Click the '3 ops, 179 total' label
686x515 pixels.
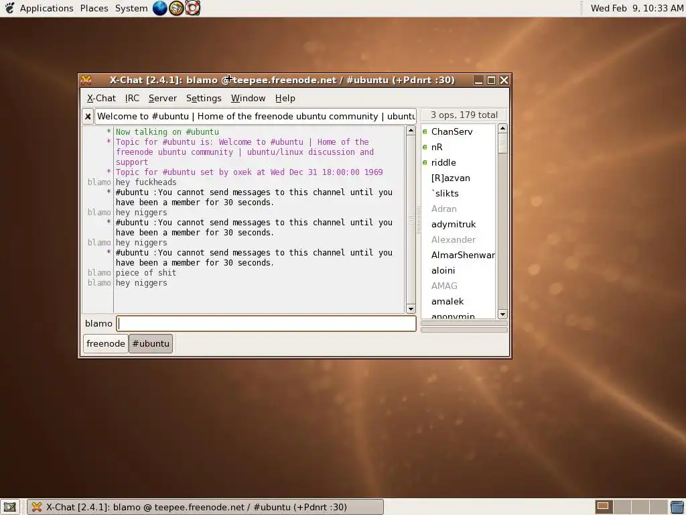coord(464,115)
